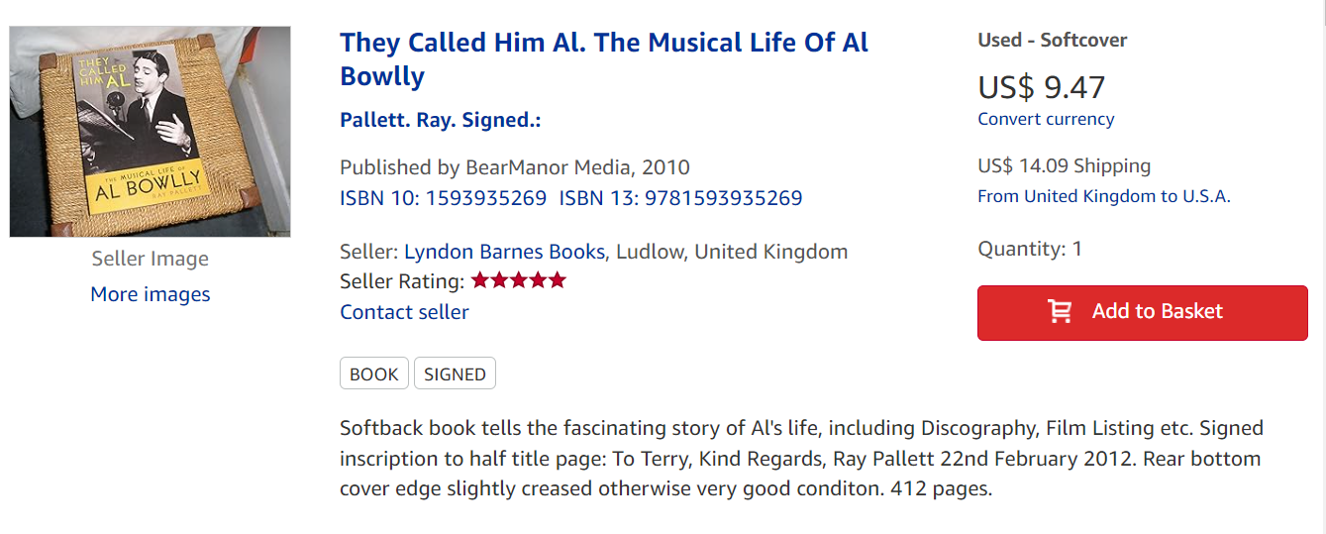Open the 'They Called Him Al' title link
The image size is (1326, 534).
603,59
